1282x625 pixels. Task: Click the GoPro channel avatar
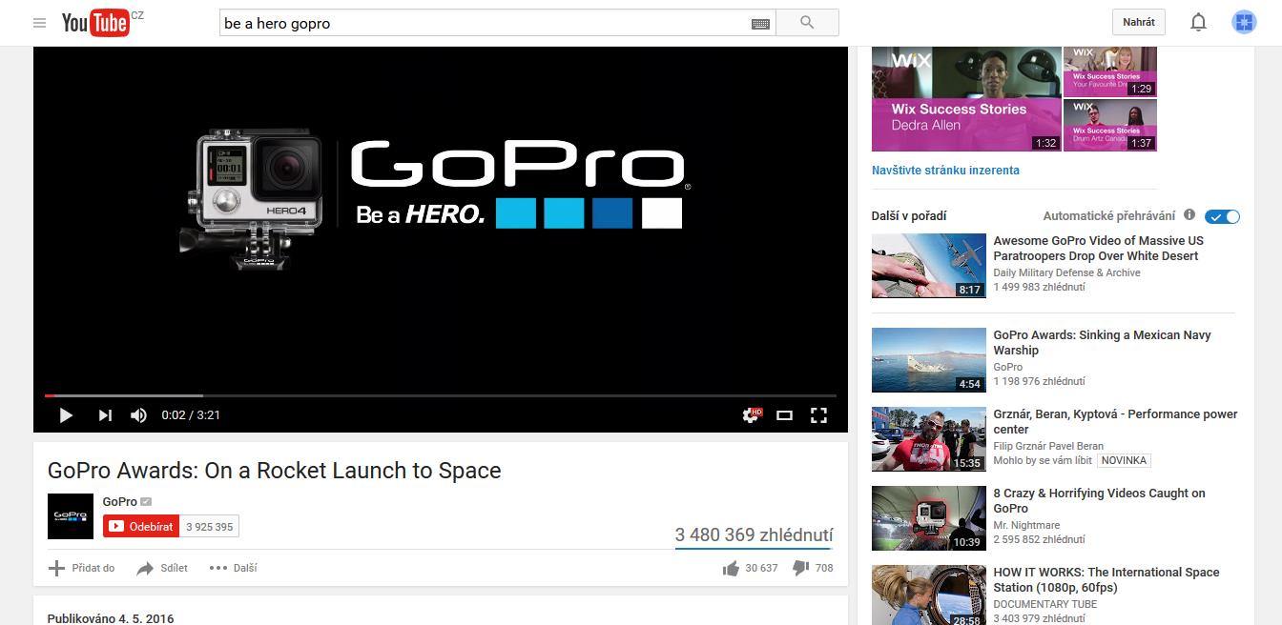click(x=71, y=516)
